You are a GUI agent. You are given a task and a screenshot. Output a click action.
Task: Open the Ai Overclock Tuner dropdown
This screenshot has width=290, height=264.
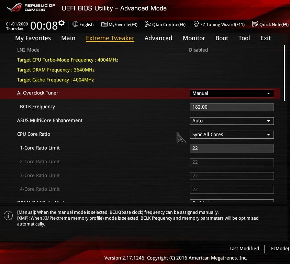coord(232,93)
